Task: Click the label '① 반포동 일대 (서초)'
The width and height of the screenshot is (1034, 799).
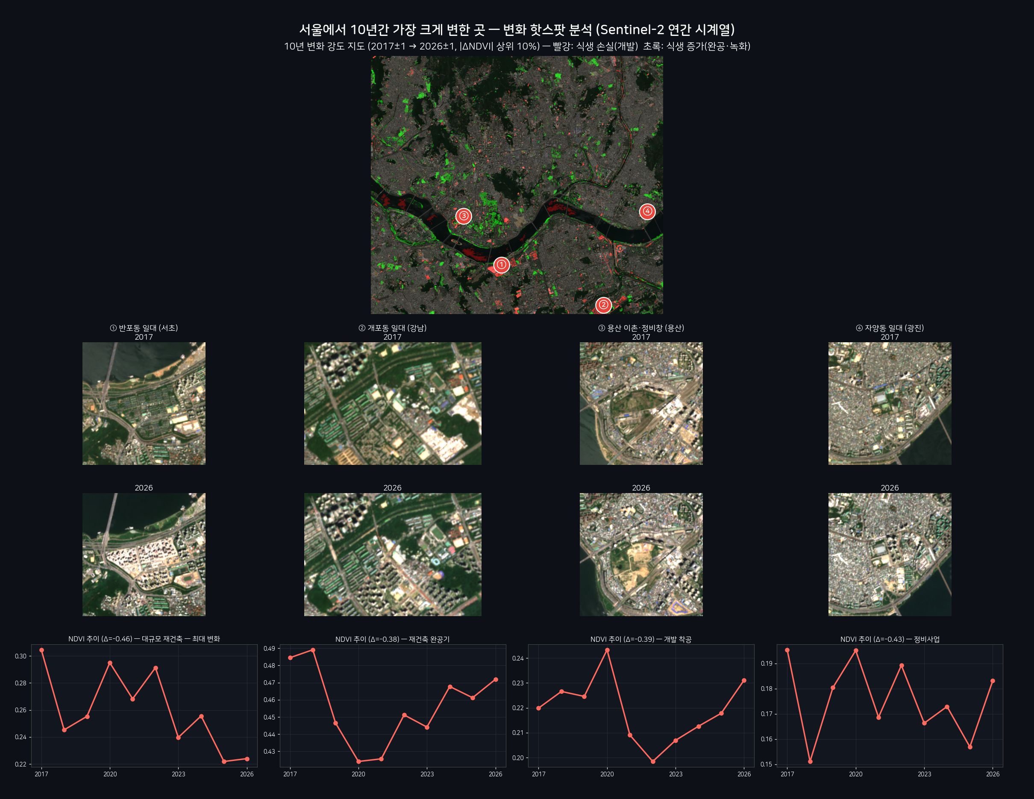Action: pos(144,328)
